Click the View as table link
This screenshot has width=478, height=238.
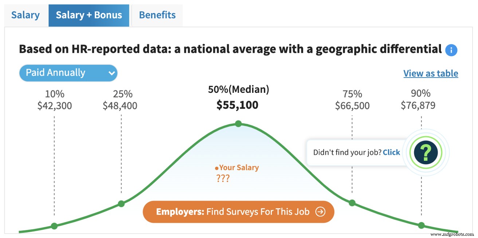[x=431, y=73]
